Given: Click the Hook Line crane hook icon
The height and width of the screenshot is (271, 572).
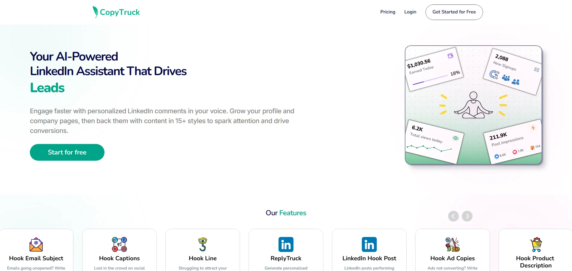Looking at the screenshot, I should coord(203,244).
